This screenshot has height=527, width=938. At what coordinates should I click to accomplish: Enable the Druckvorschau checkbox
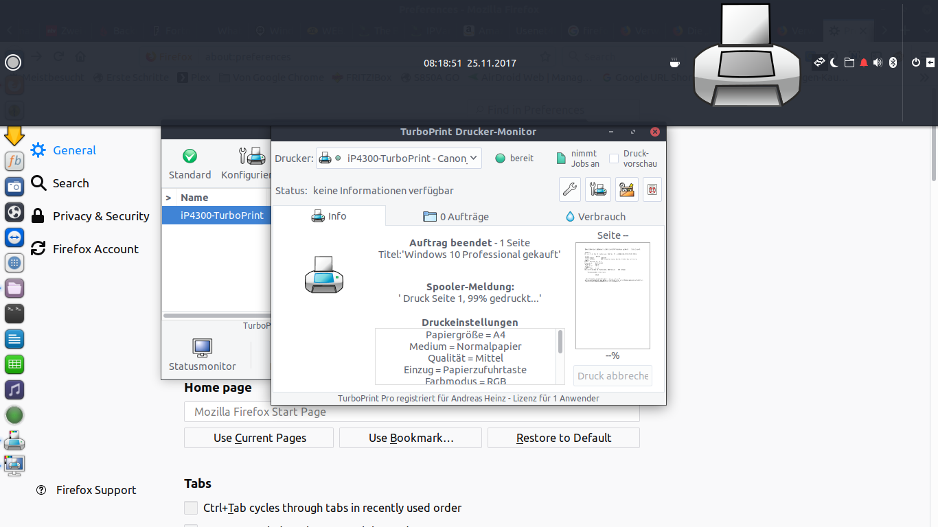coord(614,159)
